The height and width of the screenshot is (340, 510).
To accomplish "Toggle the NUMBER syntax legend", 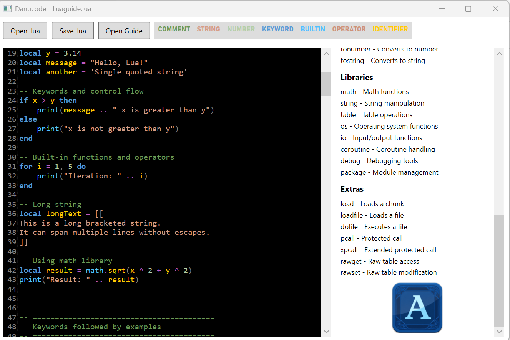I will [241, 29].
